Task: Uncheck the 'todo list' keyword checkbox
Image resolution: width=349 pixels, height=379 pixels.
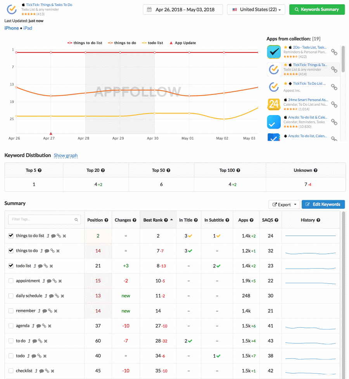Action: coord(11,266)
